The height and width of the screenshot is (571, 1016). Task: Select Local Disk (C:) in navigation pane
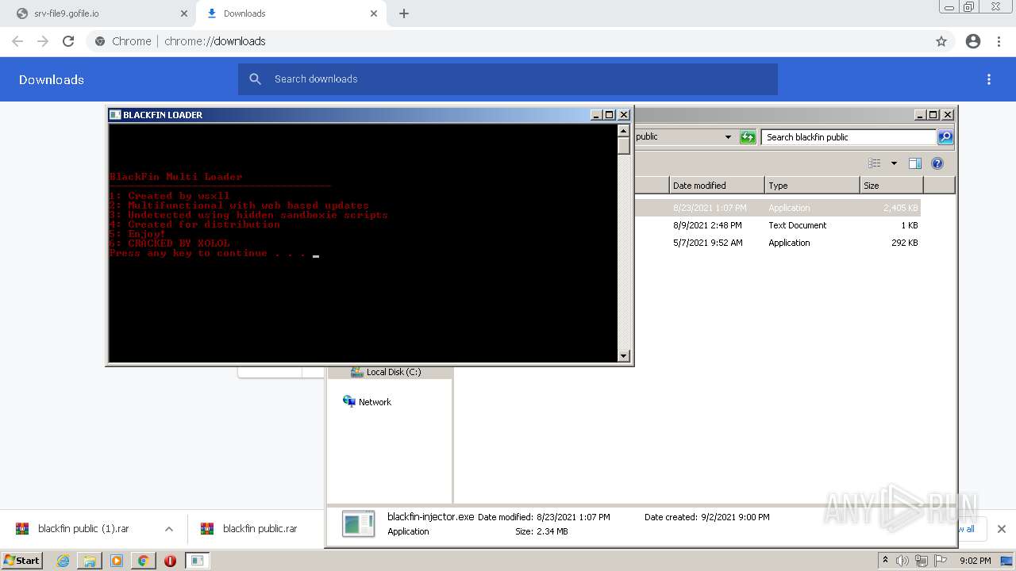pyautogui.click(x=394, y=372)
